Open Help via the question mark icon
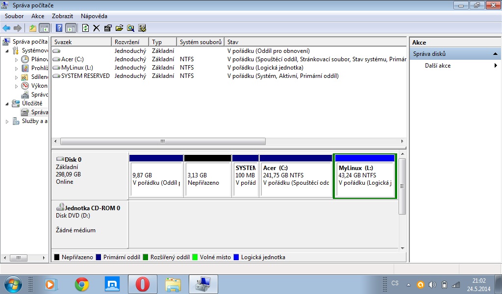Image resolution: width=502 pixels, height=294 pixels. click(59, 28)
